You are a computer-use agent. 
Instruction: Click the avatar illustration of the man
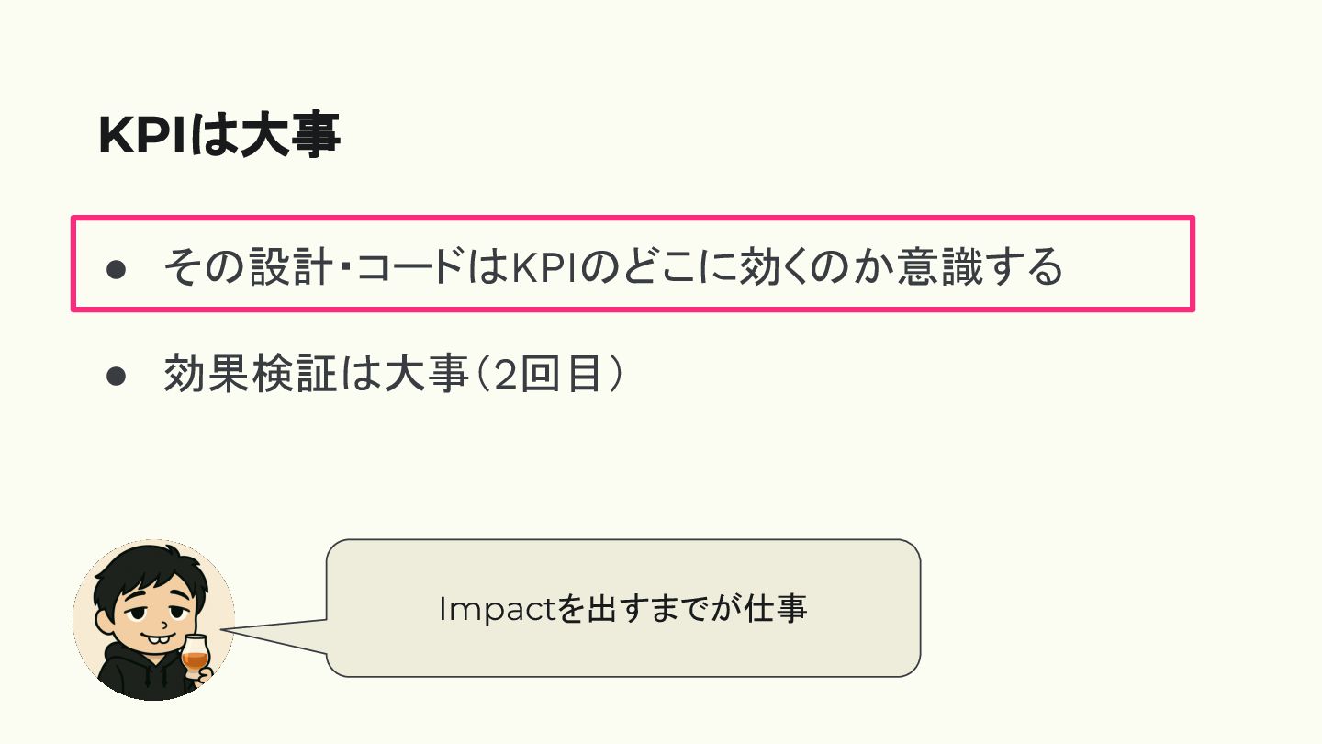click(x=153, y=620)
